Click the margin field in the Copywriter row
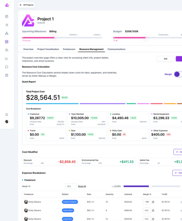 [147, 219]
